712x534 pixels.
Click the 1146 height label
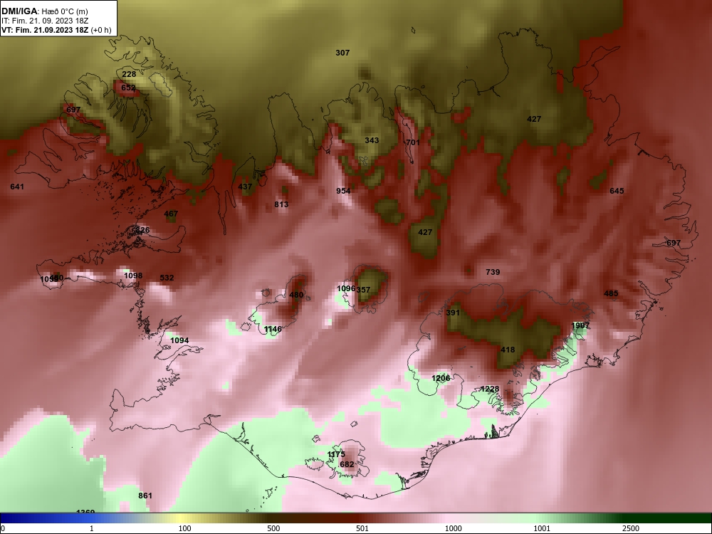pyautogui.click(x=273, y=329)
